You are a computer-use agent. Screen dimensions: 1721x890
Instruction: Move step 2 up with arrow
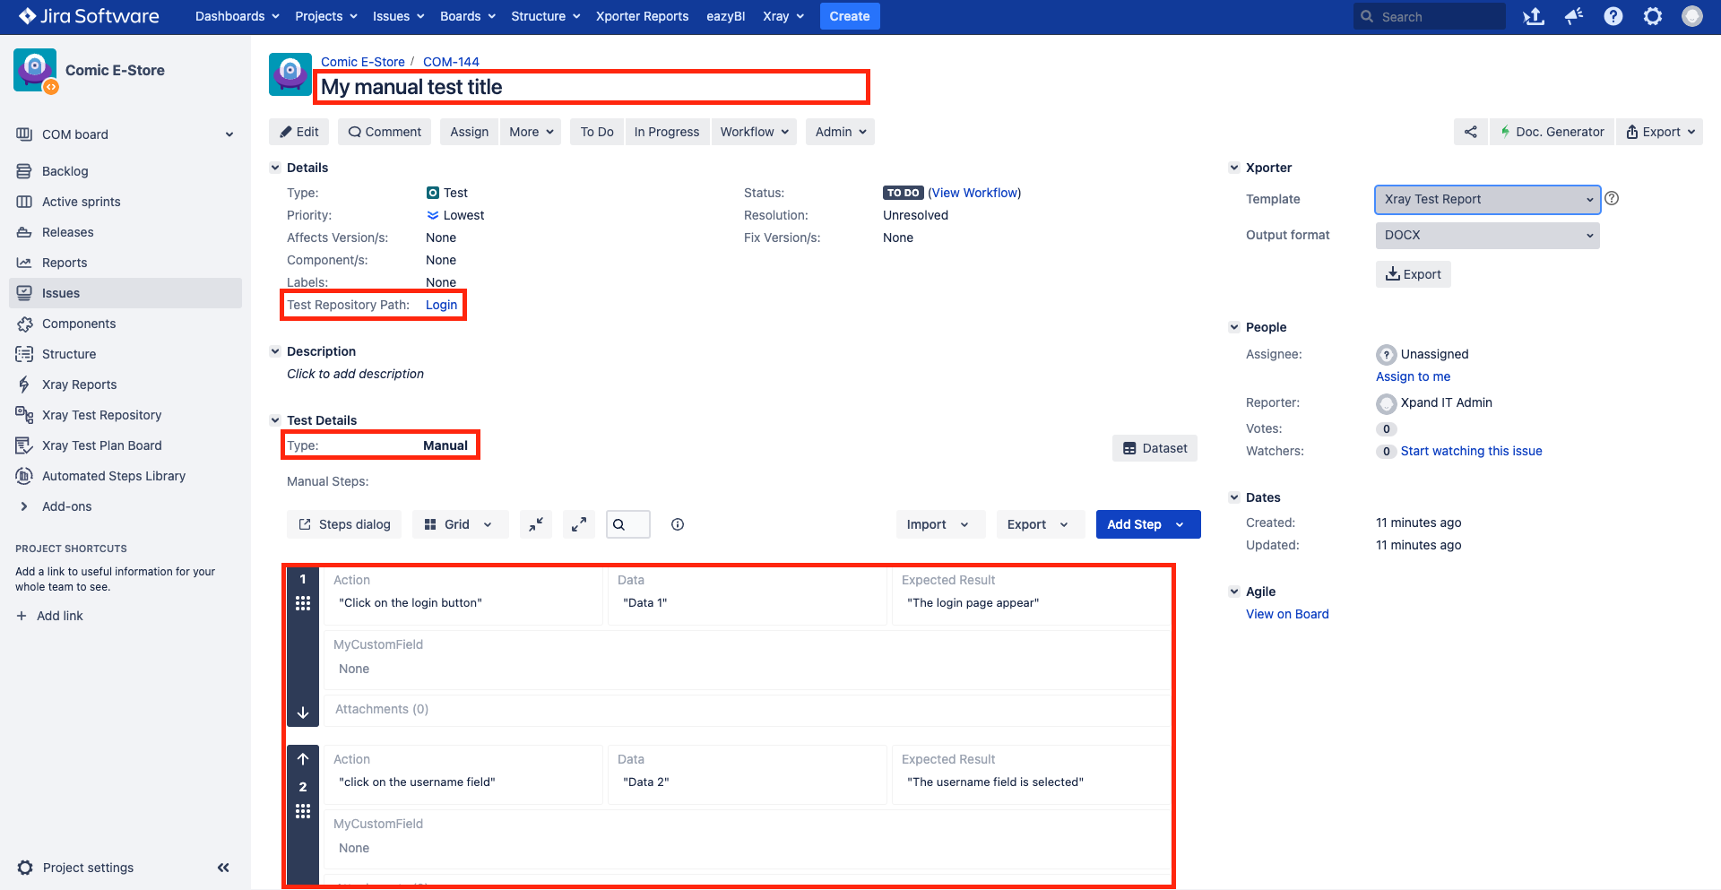pos(303,759)
